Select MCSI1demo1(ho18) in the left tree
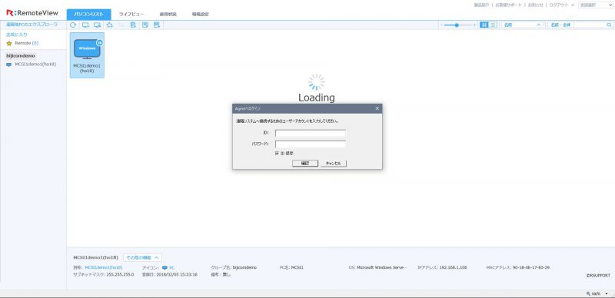615x298 pixels. pyautogui.click(x=35, y=65)
